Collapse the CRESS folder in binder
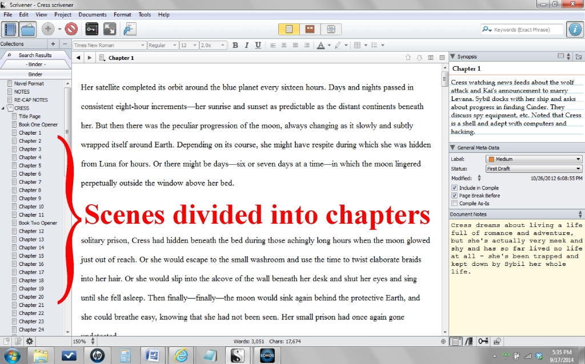Viewport: 585px width, 364px height. click(x=3, y=108)
